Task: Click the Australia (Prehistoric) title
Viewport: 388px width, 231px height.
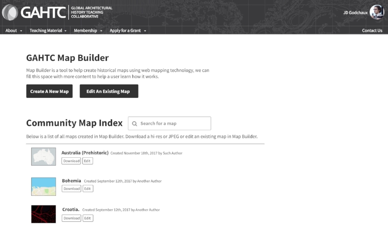Action: 85,153
